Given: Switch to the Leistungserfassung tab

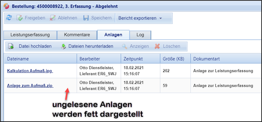Looking at the screenshot, I should [30, 35].
